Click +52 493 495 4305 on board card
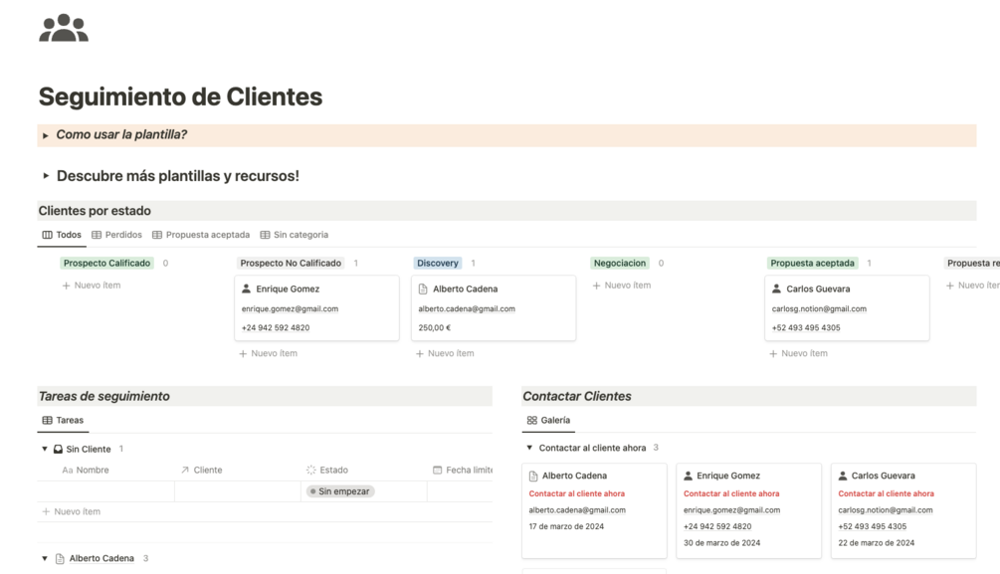The image size is (1000, 574). click(x=806, y=328)
